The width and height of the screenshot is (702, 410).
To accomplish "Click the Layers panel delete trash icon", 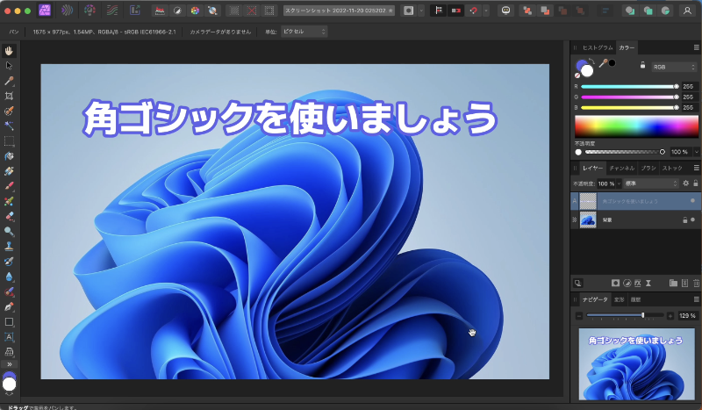I will coord(696,283).
